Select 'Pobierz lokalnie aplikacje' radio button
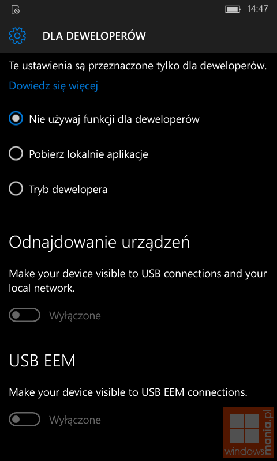 coord(16,154)
